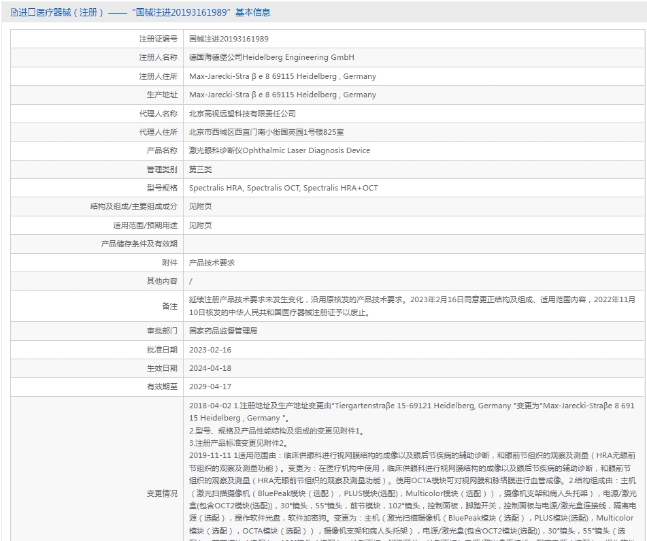Click the 代理人住所 label
Viewport: 647px width, 541px height.
(x=158, y=132)
